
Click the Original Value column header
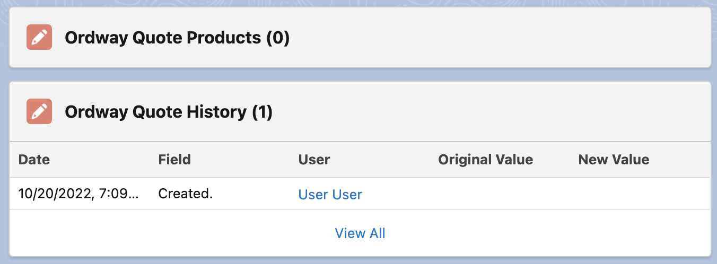pyautogui.click(x=485, y=160)
